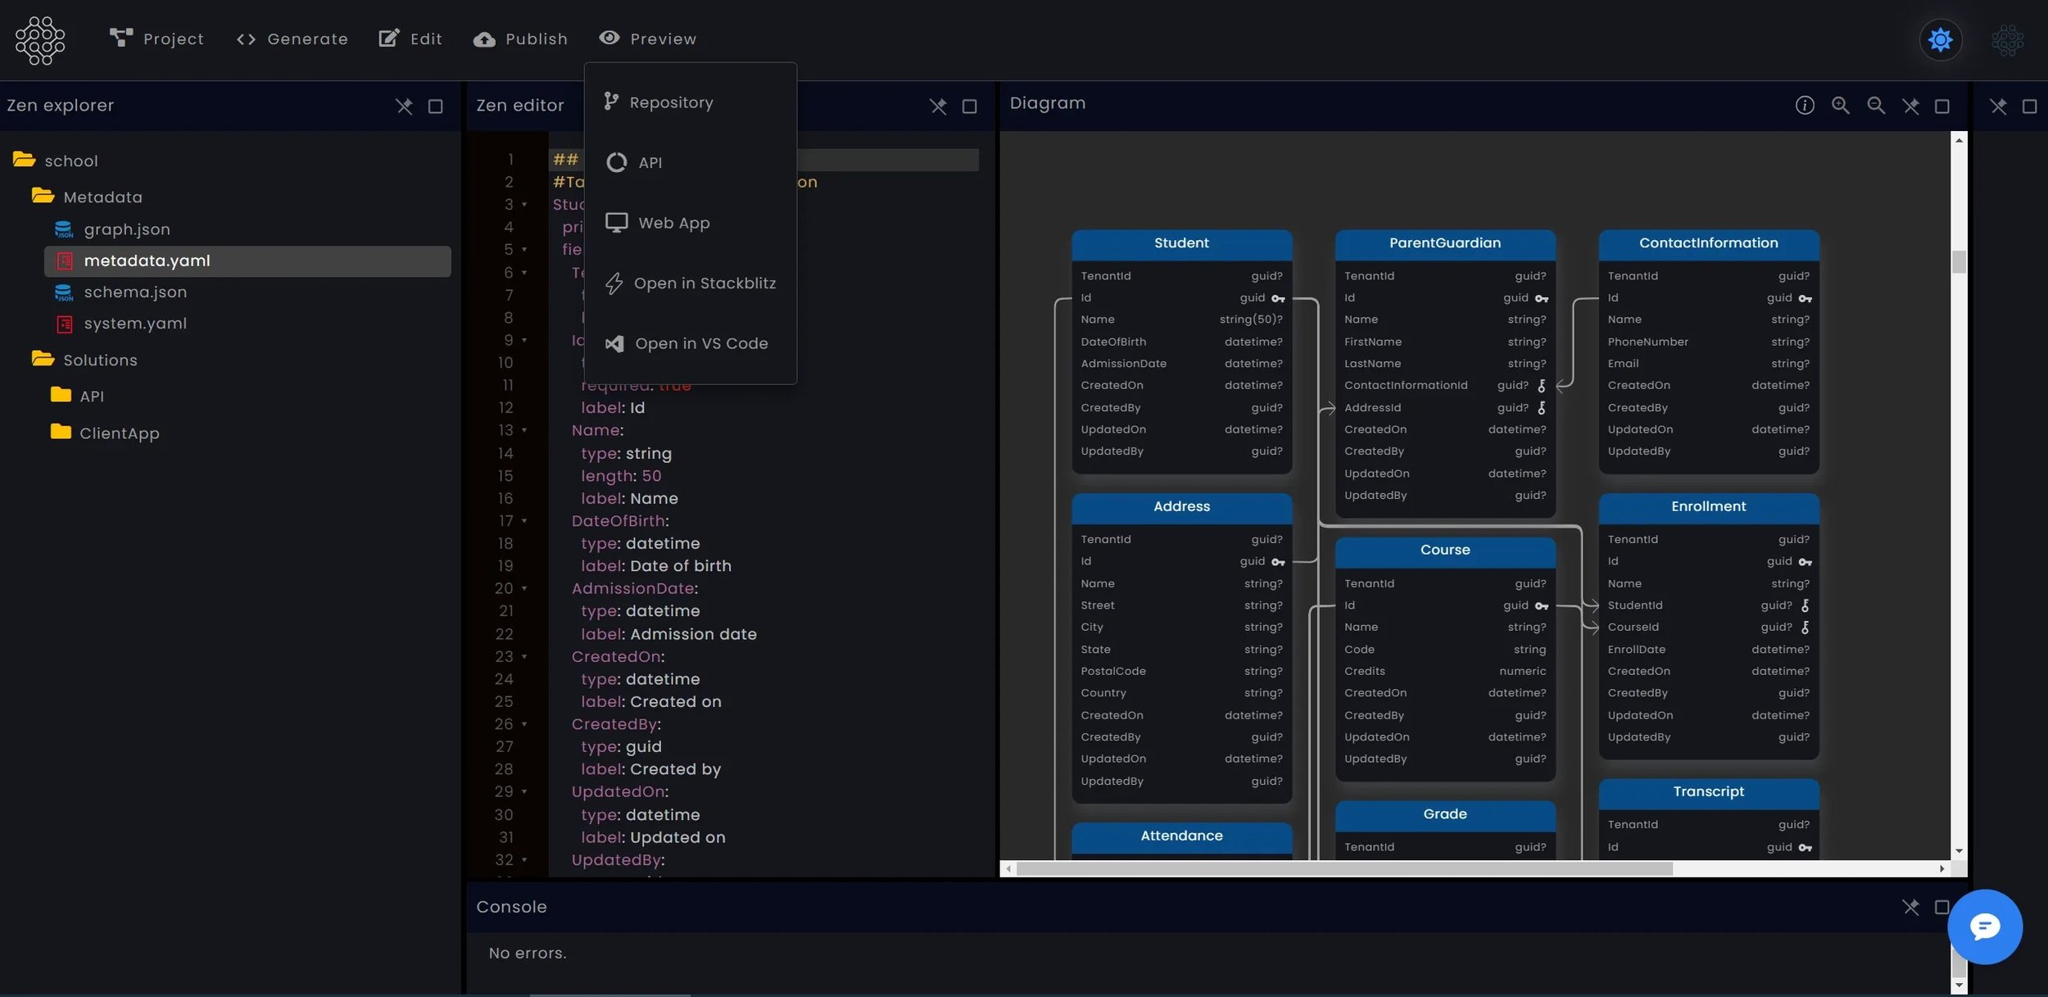Maximize the far-right side panel
Image resolution: width=2048 pixels, height=997 pixels.
click(x=2030, y=106)
